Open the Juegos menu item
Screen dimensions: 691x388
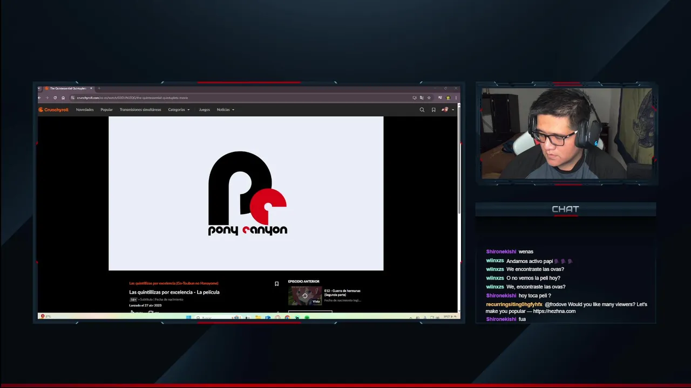pyautogui.click(x=204, y=109)
